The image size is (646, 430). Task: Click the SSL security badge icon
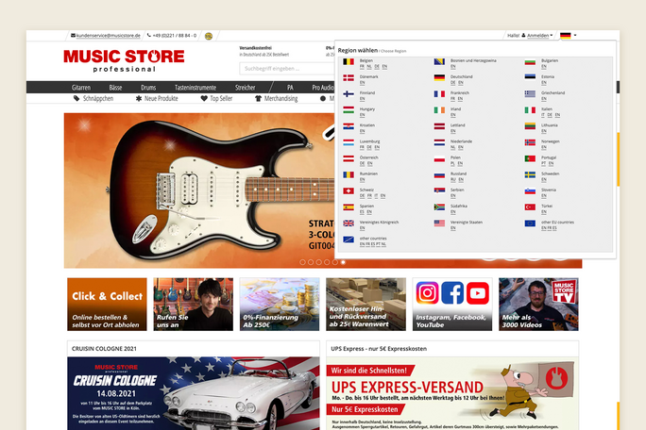209,36
